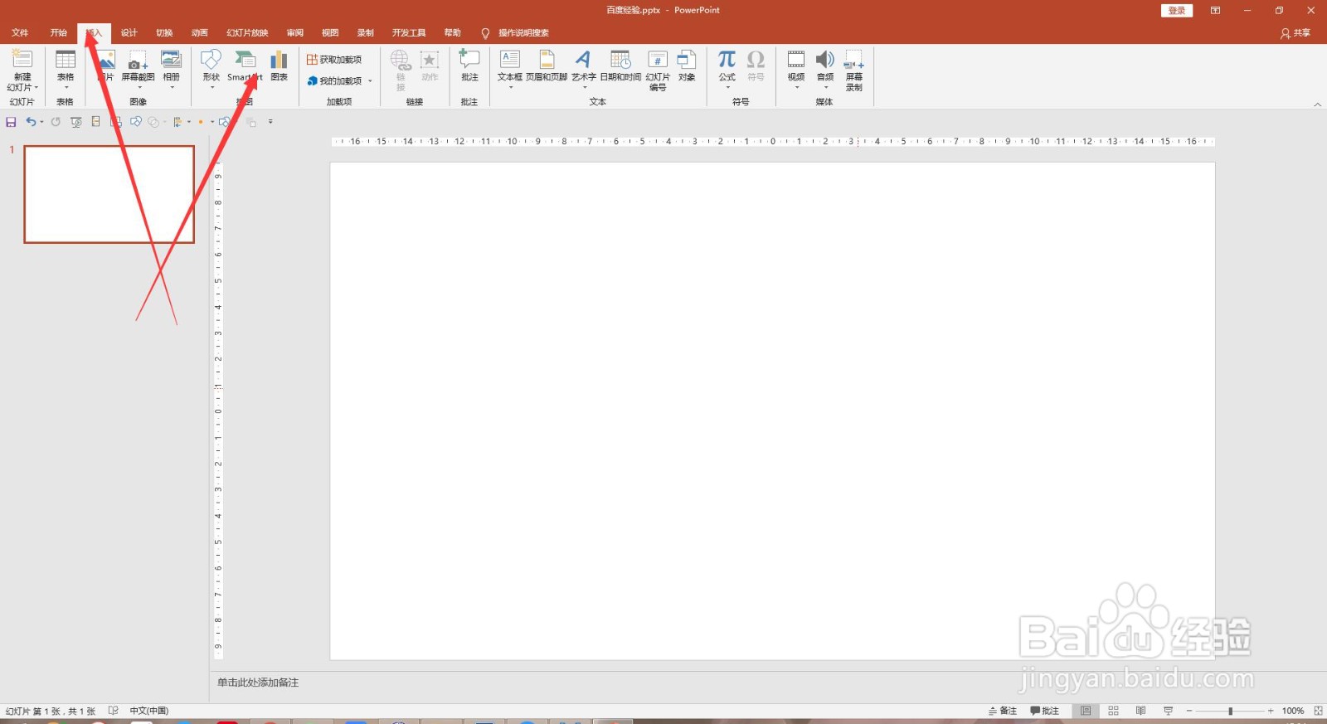The width and height of the screenshot is (1327, 724).
Task: Zoom out with the minus button
Action: [x=1189, y=711]
